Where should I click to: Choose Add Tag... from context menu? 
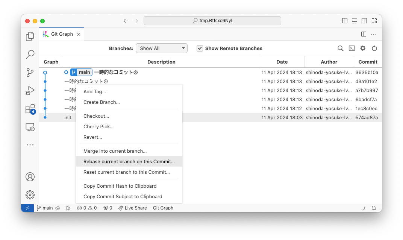[129, 91]
